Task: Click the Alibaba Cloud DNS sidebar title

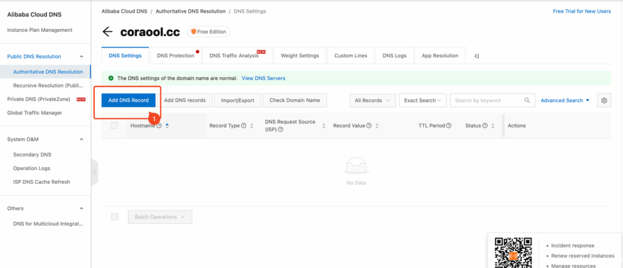Action: click(34, 15)
